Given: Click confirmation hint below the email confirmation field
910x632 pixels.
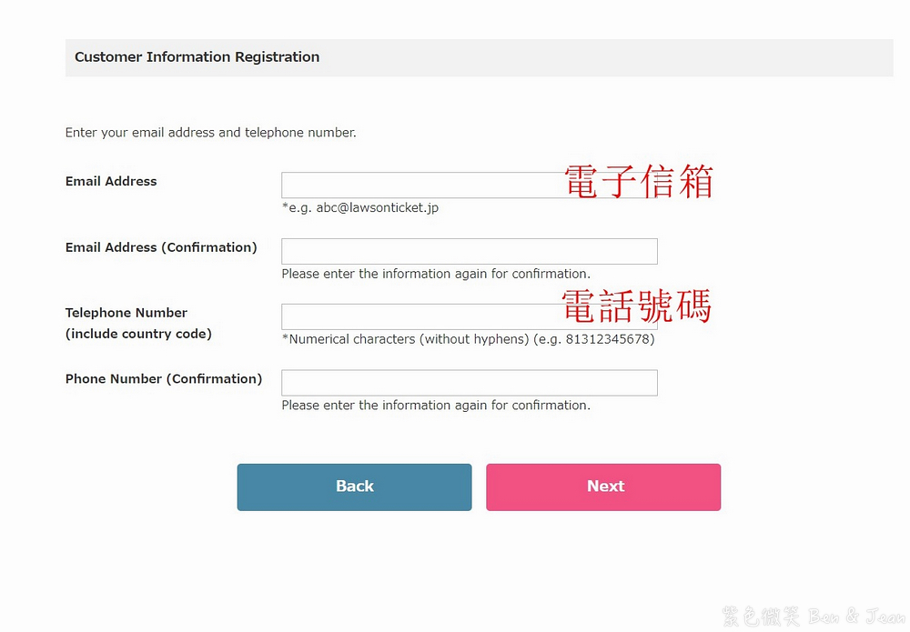Looking at the screenshot, I should 436,274.
